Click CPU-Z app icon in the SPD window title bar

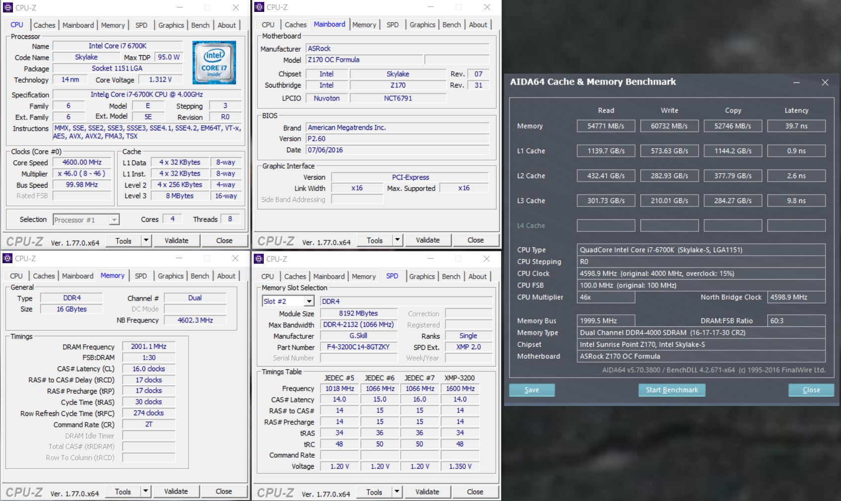[259, 259]
